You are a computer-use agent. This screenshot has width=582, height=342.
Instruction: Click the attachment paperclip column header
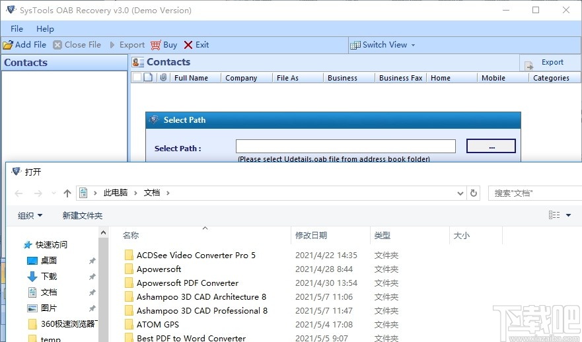(x=163, y=77)
